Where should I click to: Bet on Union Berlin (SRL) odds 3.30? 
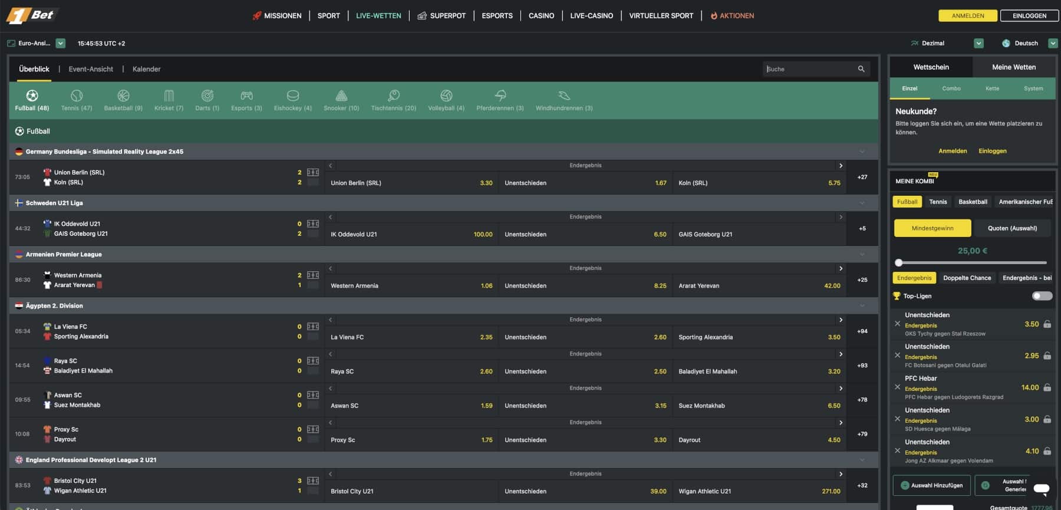coord(411,183)
